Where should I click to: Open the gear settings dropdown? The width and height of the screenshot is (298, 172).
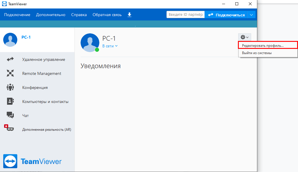click(244, 37)
